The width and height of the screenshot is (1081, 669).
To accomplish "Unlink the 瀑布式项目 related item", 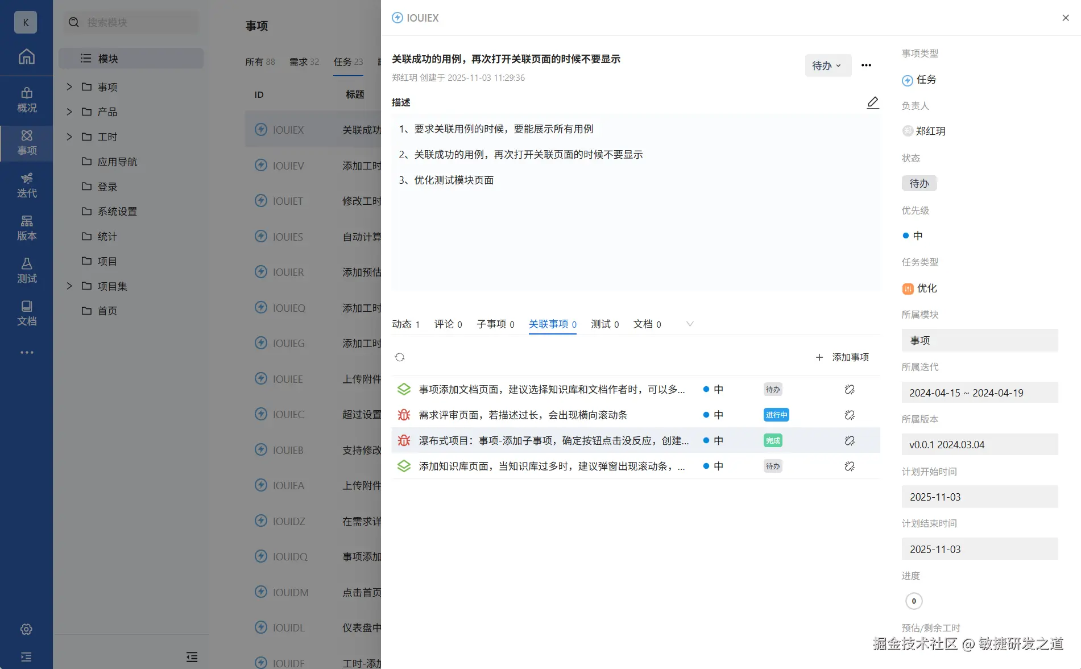I will point(850,441).
